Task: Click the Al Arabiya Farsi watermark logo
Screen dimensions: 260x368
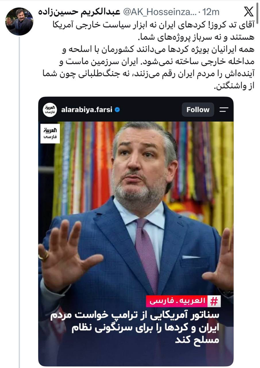Action: pyautogui.click(x=50, y=133)
